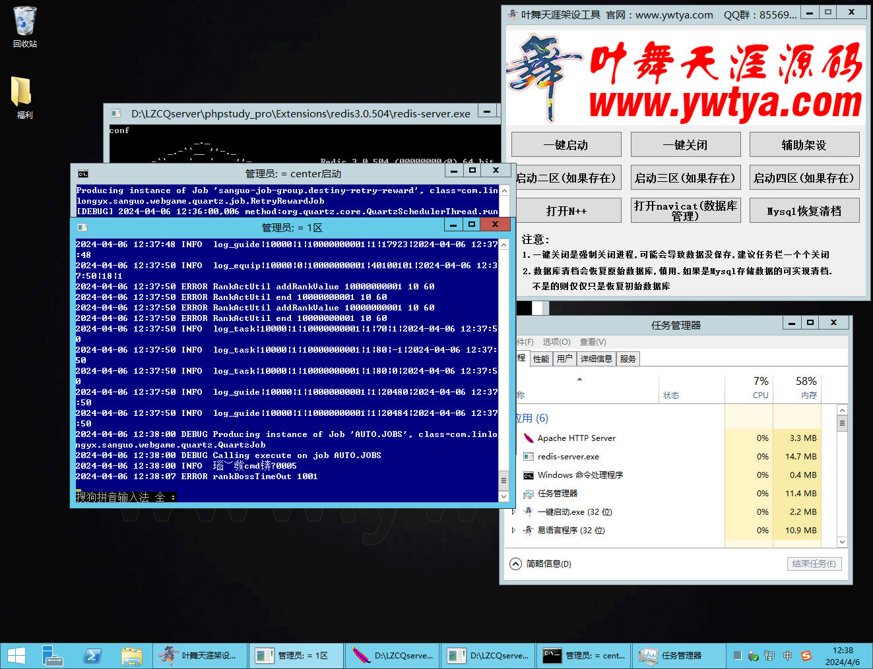The height and width of the screenshot is (669, 873).
Task: Click the 一键启动 button
Action: [x=566, y=145]
